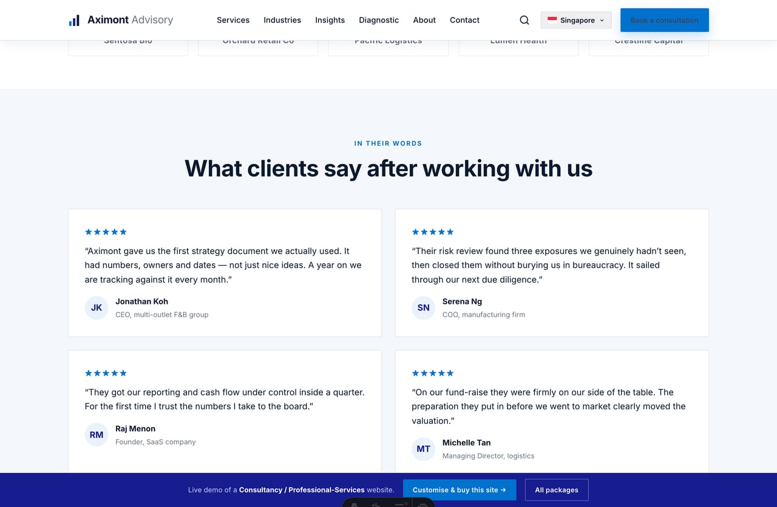
Task: Click star rating in Michelle Tan's review
Action: pos(433,373)
